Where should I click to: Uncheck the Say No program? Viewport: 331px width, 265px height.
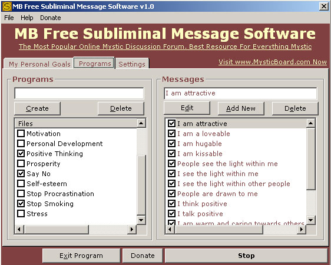pyautogui.click(x=21, y=174)
